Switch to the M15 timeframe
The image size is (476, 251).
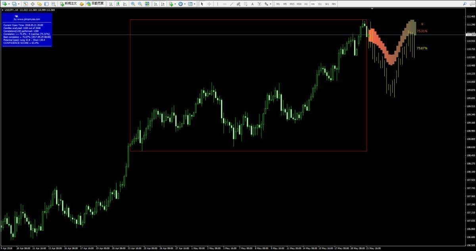(292, 4)
